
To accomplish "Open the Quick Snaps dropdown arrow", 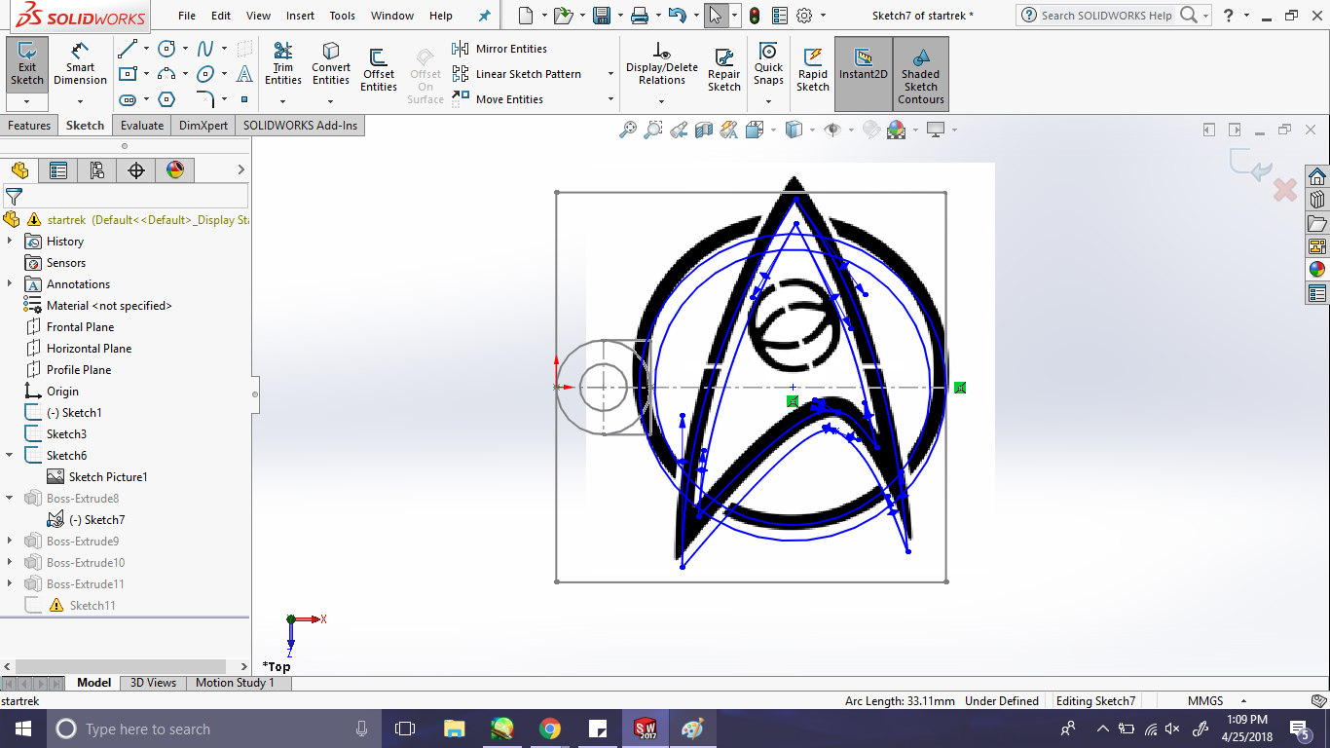I will [x=768, y=101].
